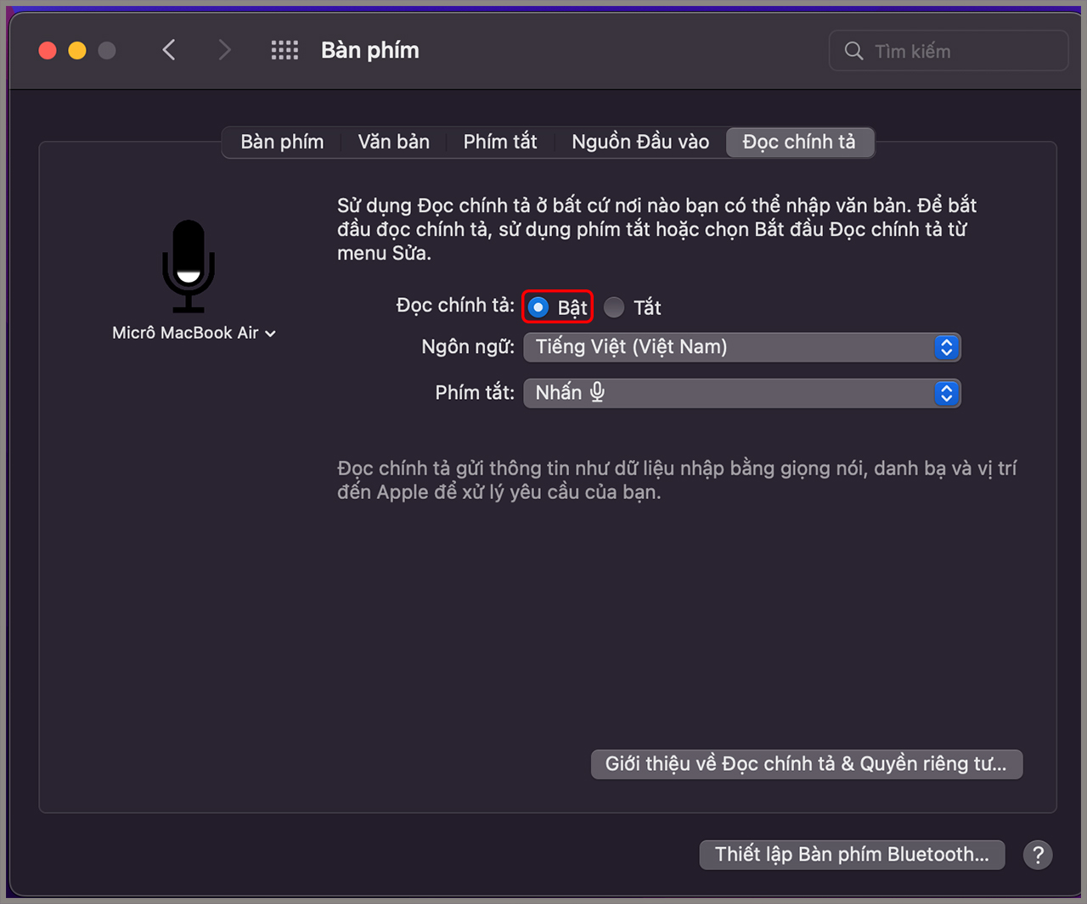Click the Bàn phím window title
Image resolution: width=1087 pixels, height=904 pixels.
click(370, 50)
